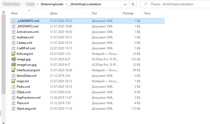Sort files by the Размер column
Screen dimensions: 210x124
pos(132,13)
